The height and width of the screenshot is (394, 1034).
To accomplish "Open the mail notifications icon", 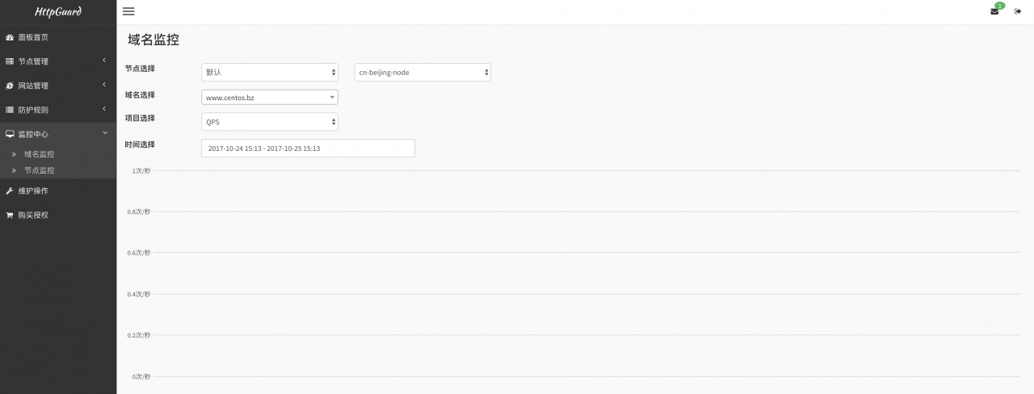I will (x=994, y=11).
